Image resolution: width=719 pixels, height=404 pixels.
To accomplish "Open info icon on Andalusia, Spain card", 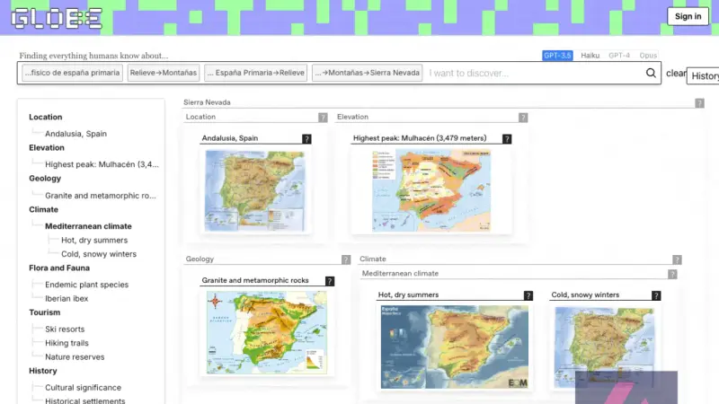I will click(x=306, y=139).
